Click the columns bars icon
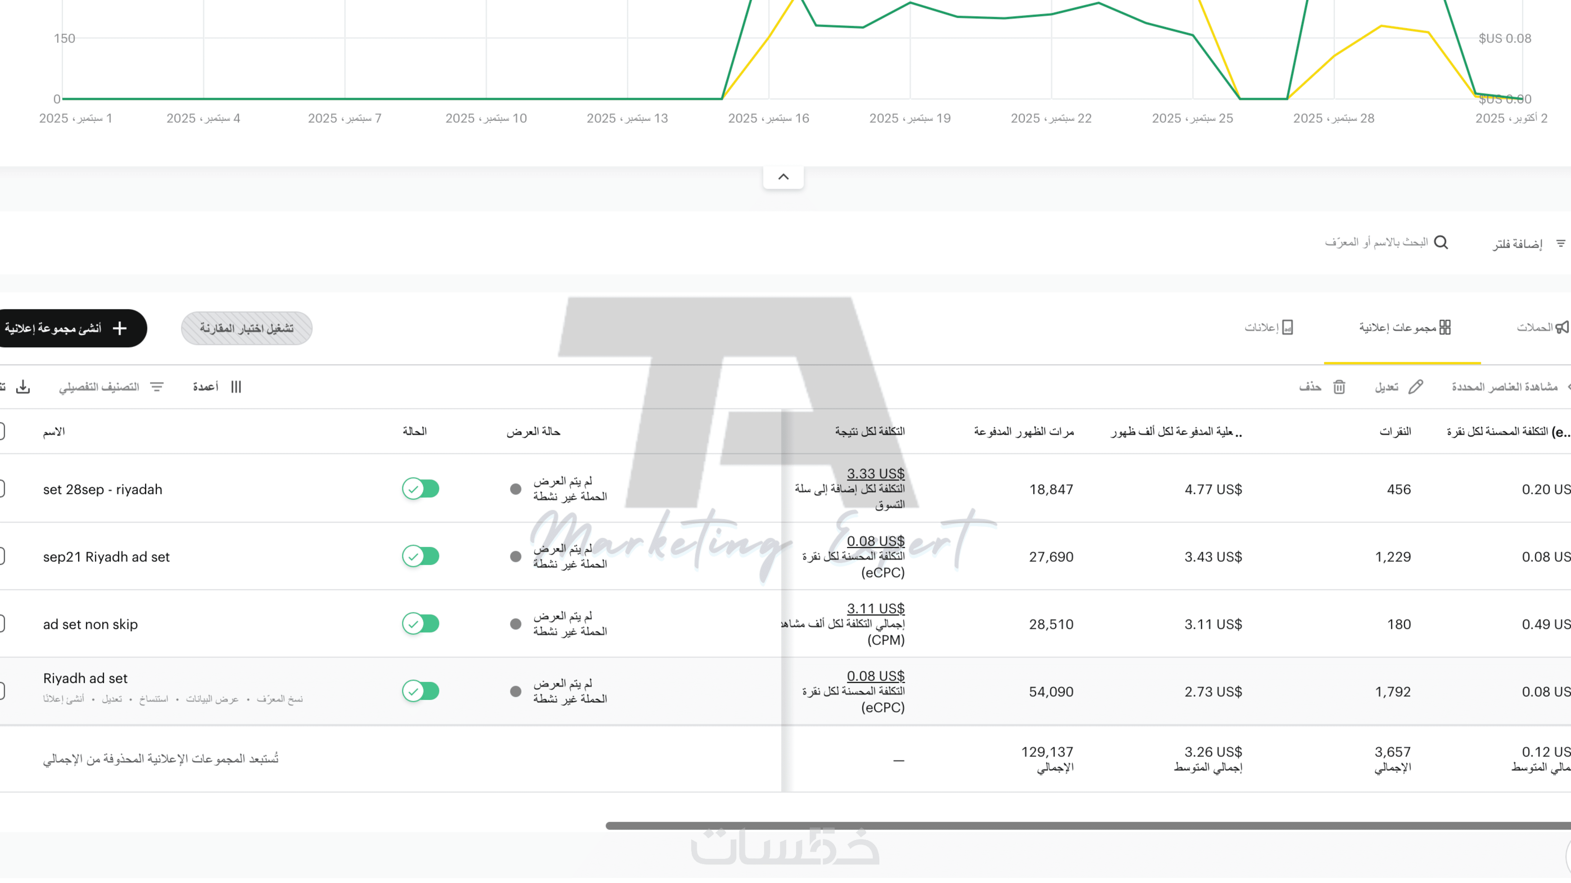The image size is (1571, 883). click(236, 387)
